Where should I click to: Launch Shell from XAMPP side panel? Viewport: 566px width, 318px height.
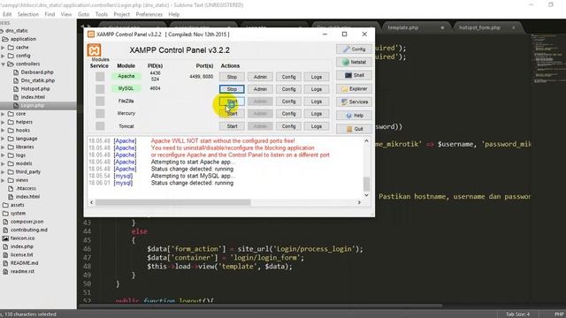click(x=354, y=75)
